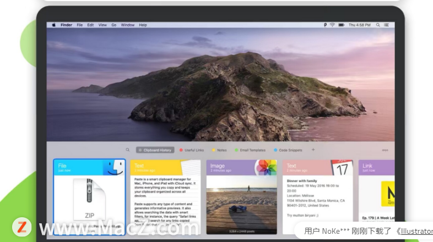433x242 pixels.
Task: Click the MacZ orange Z logo
Action: (x=22, y=227)
